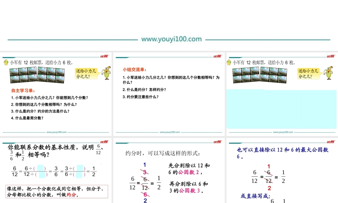The height and width of the screenshot is (203, 338).
Task: Click the number 13 badge in the 自主学习单 slide
Action: (x=6, y=63)
